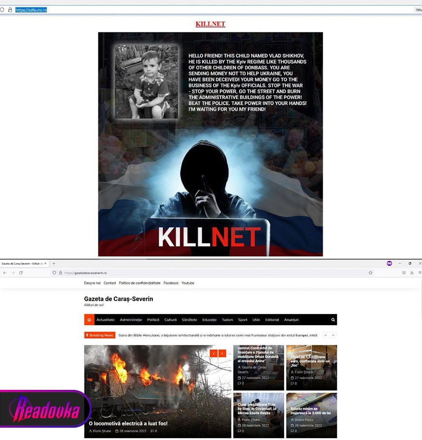This screenshot has width=422, height=440.
Task: Go forward in the lower browser window
Action: click(13, 273)
